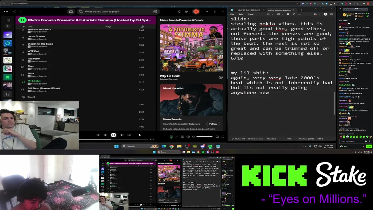Open the Browse icon beside the search box

[155, 11]
